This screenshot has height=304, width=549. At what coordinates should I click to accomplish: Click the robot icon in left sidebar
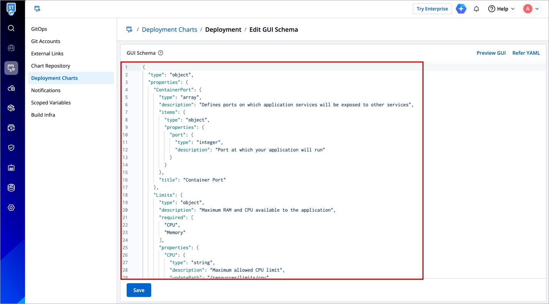point(11,168)
